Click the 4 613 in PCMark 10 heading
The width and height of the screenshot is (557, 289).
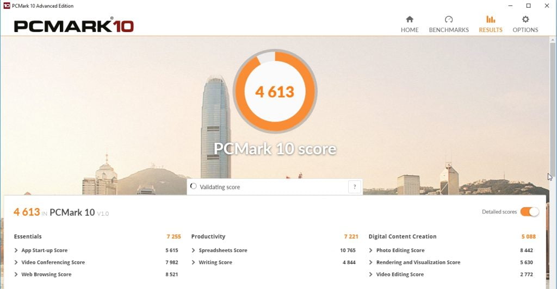pyautogui.click(x=61, y=212)
